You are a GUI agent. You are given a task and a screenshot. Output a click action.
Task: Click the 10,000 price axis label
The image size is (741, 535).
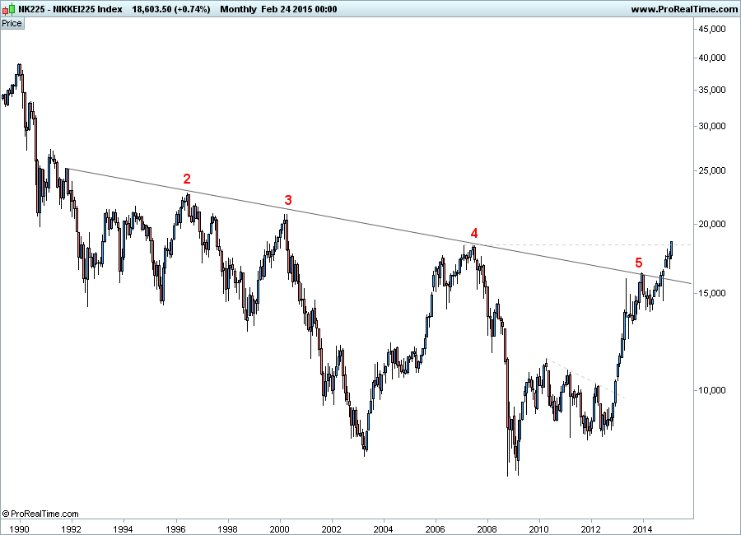click(711, 390)
